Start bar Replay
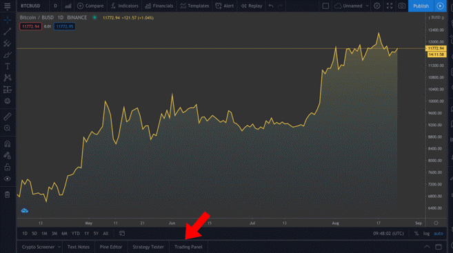 tap(252, 6)
